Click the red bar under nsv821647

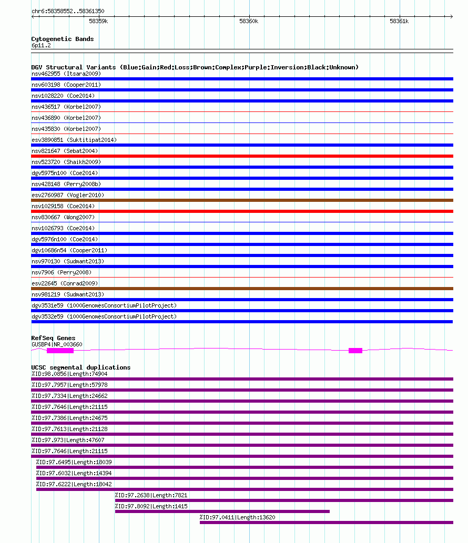click(x=242, y=156)
